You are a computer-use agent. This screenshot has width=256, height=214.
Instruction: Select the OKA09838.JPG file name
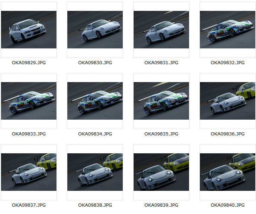95,205
